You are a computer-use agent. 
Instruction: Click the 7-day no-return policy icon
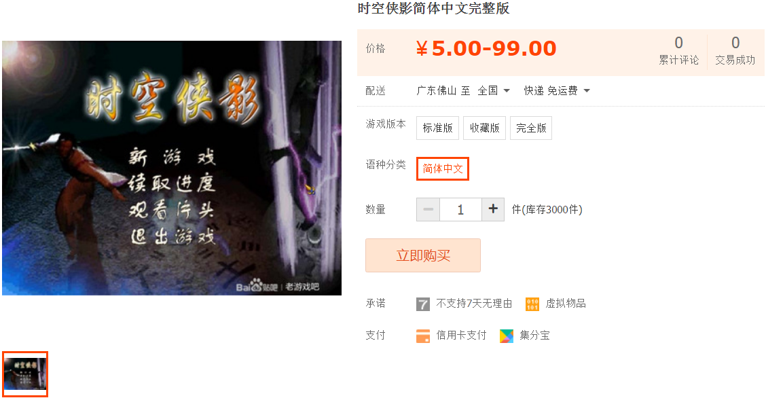[422, 304]
